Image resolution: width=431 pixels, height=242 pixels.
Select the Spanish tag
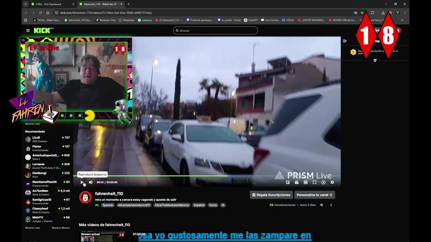(108, 205)
